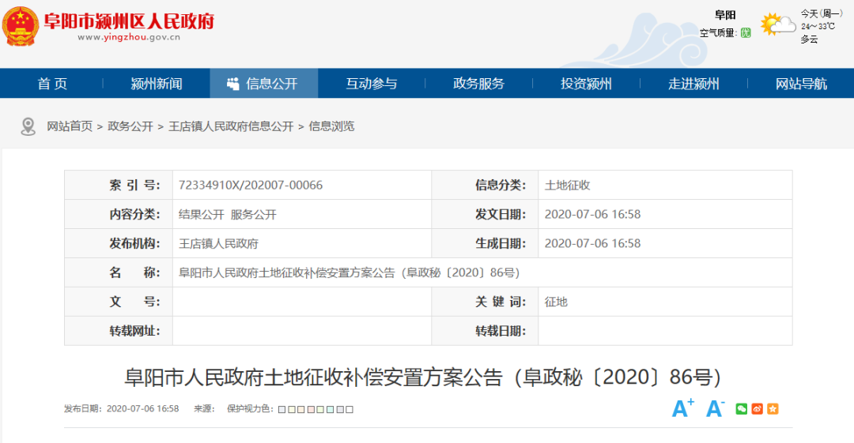Decrease font size with A- icon
854x443 pixels.
(715, 408)
